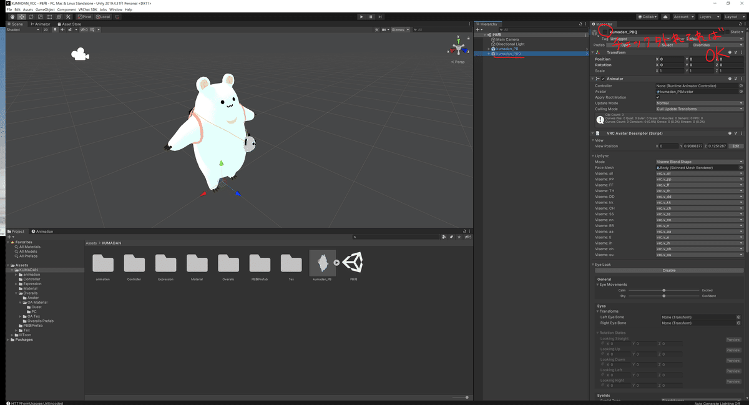The image size is (749, 405).
Task: Click the Edit view position button
Action: pos(736,146)
